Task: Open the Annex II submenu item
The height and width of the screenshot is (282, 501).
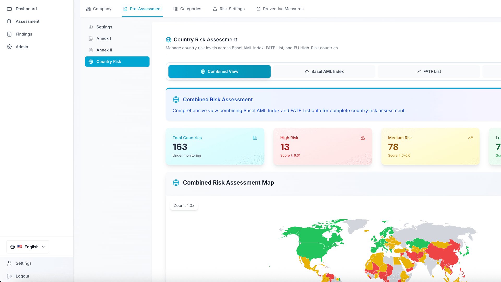Action: (117, 50)
